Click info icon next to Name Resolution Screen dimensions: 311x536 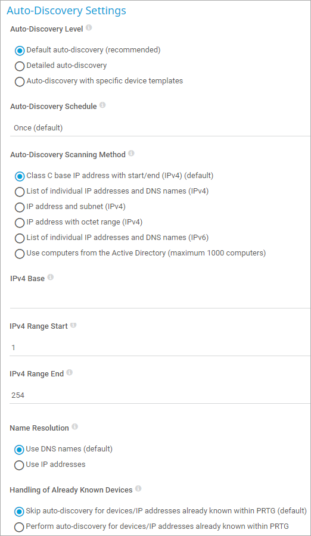(x=74, y=426)
